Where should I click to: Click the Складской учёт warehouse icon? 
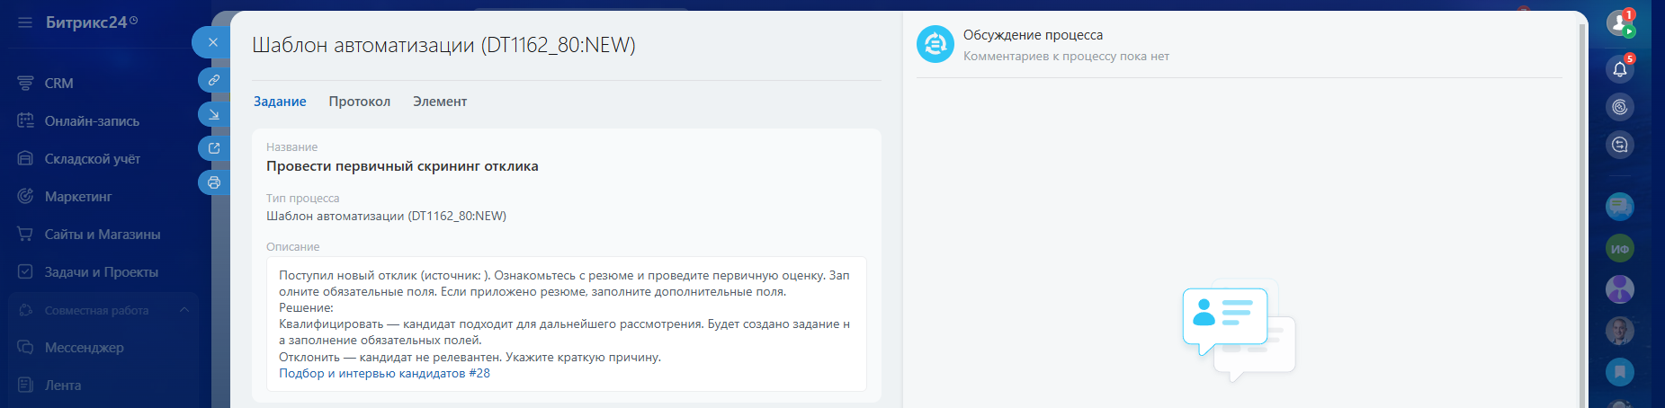25,158
